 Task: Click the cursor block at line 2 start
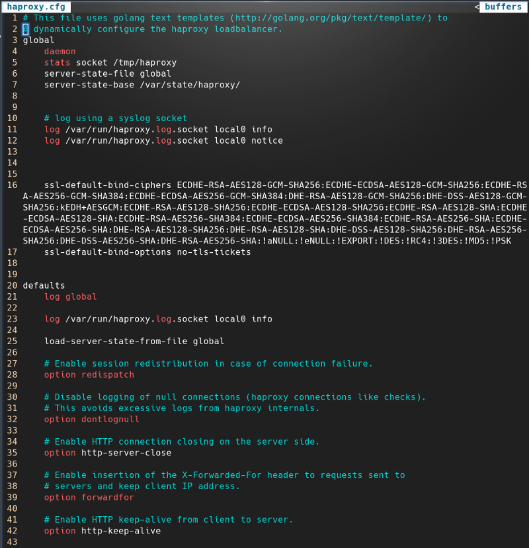[26, 29]
